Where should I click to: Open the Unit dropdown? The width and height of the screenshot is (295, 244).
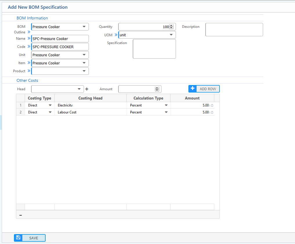[x=84, y=55]
